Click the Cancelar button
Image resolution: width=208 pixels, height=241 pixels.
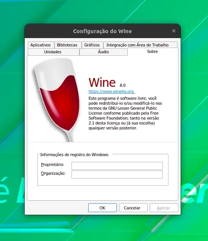pos(133,208)
